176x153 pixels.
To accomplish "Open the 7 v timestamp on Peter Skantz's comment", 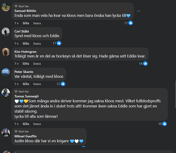I will (16, 84).
